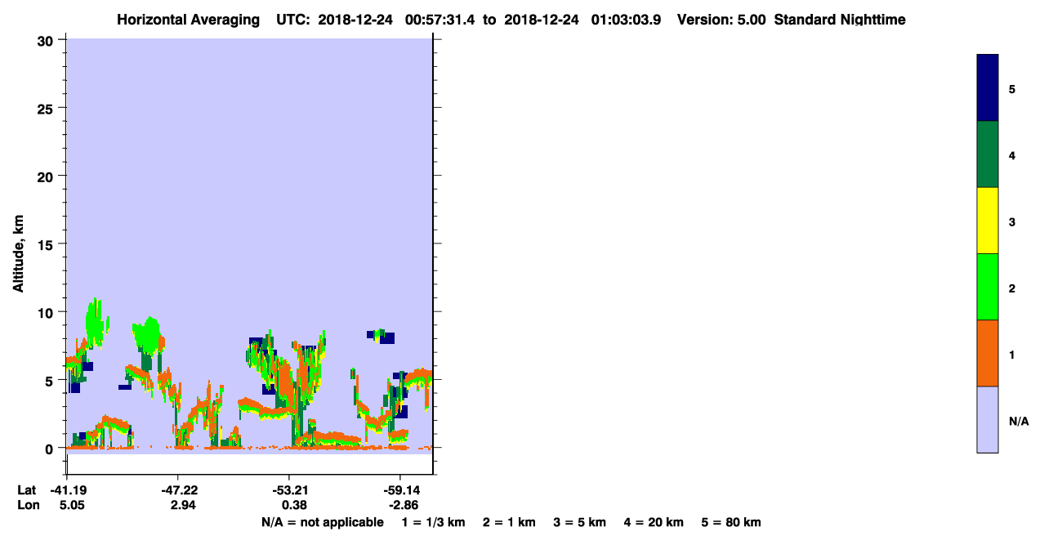Click latitude label -53.21
This screenshot has height=545, width=1062.
(288, 490)
